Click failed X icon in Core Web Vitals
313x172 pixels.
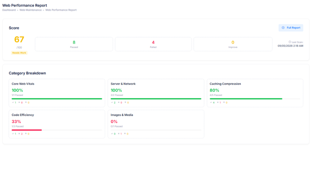pyautogui.click(x=19, y=103)
